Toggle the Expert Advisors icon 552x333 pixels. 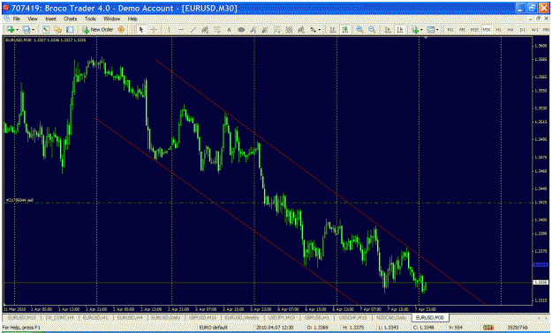pyautogui.click(x=121, y=30)
